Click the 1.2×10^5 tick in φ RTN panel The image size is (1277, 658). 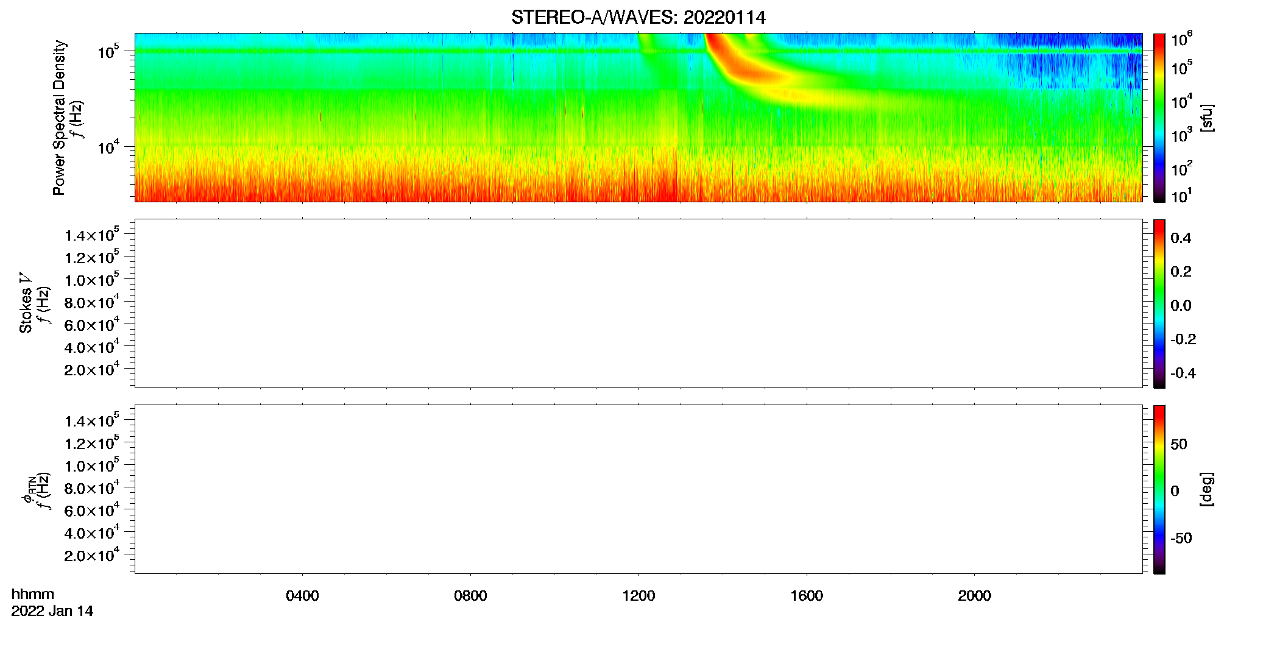pos(91,442)
